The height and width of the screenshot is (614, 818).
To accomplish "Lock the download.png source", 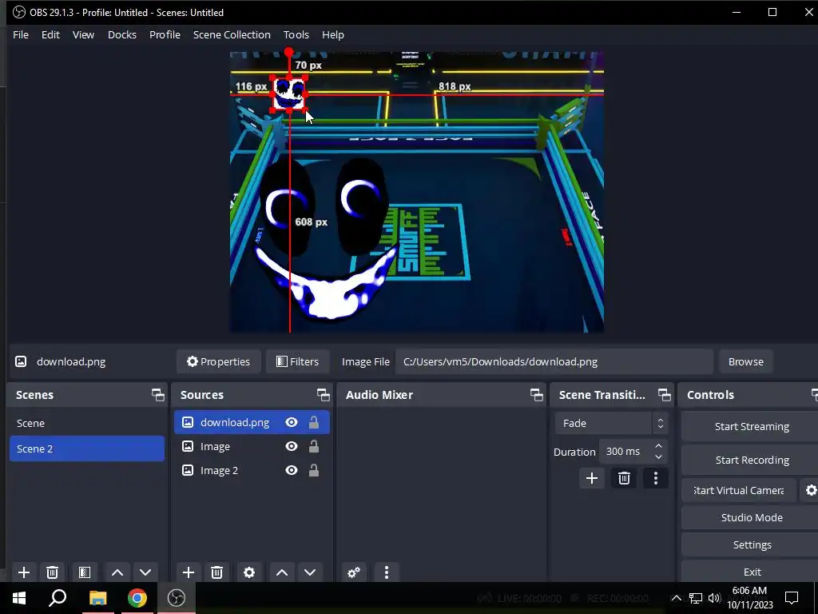I will (313, 422).
